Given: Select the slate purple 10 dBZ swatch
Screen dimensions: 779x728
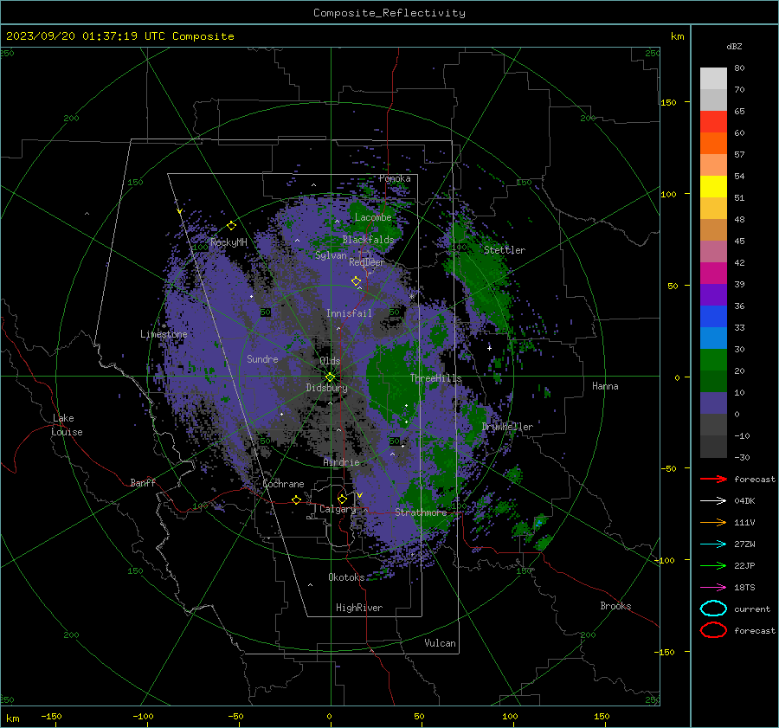Looking at the screenshot, I should 713,403.
